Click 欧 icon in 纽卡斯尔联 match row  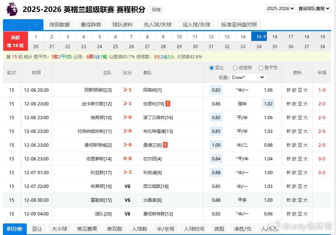pyautogui.click(x=294, y=104)
